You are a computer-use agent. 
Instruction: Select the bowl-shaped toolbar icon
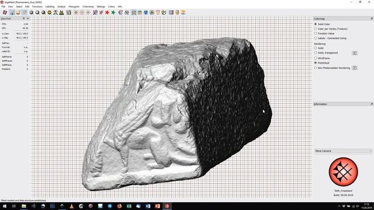(18, 12)
